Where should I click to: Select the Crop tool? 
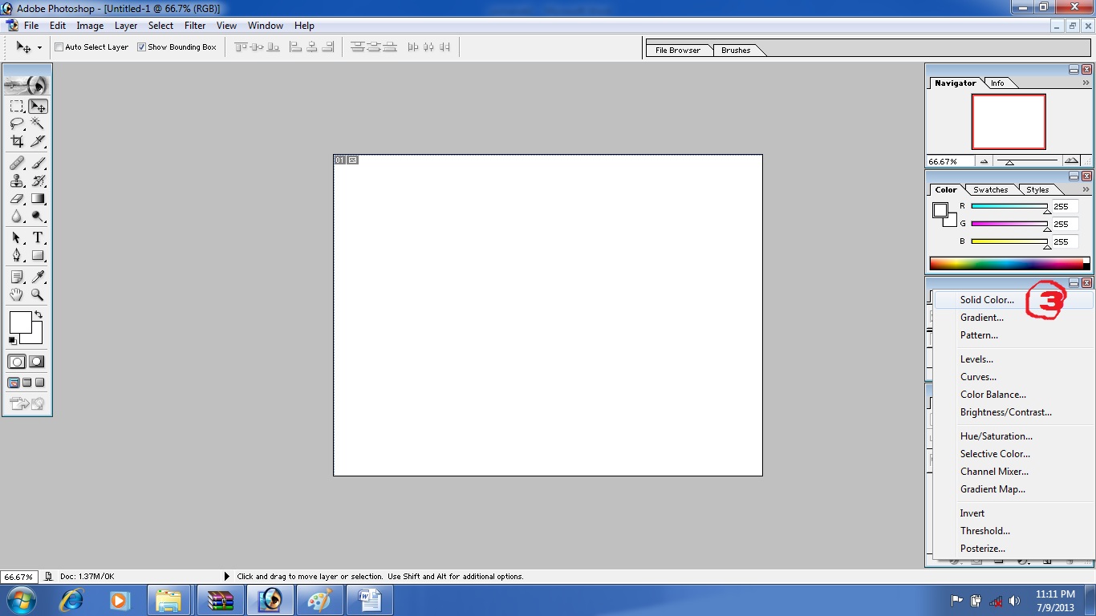17,140
